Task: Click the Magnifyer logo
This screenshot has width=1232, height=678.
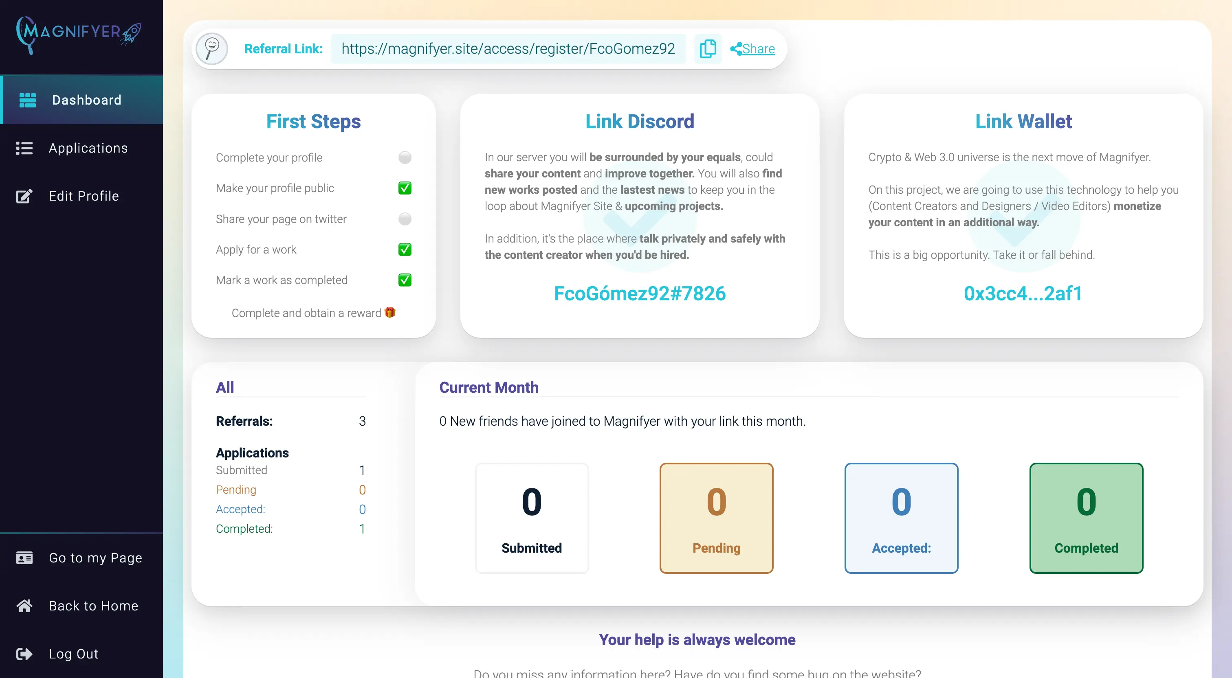Action: pyautogui.click(x=79, y=35)
